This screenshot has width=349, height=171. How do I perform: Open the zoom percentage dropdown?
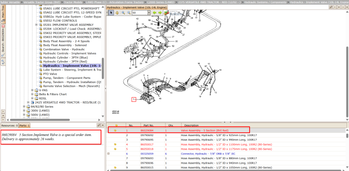point(149,13)
